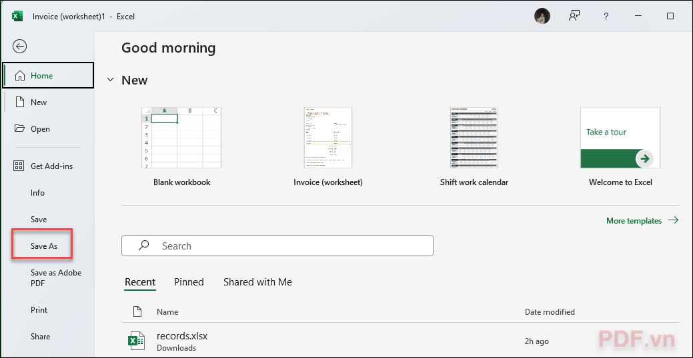This screenshot has height=358, width=693.
Task: Minimize the Excel window
Action: tap(638, 17)
